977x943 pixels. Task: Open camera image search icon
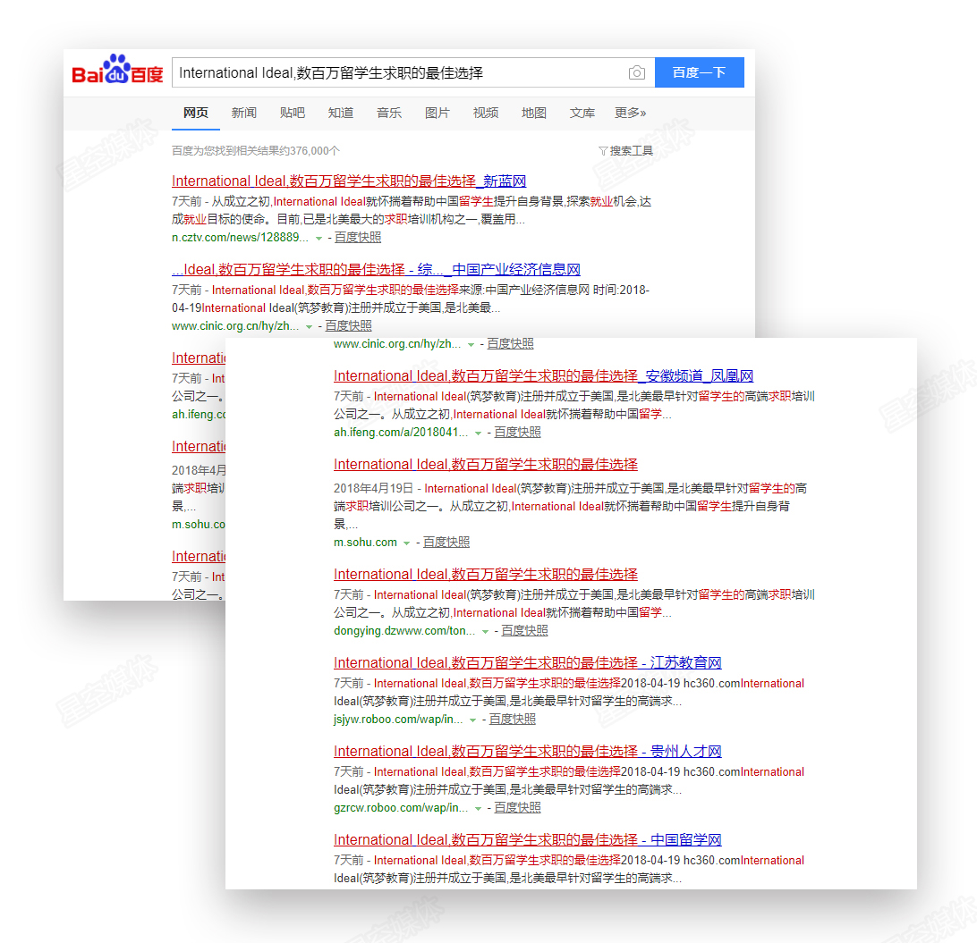tap(636, 72)
